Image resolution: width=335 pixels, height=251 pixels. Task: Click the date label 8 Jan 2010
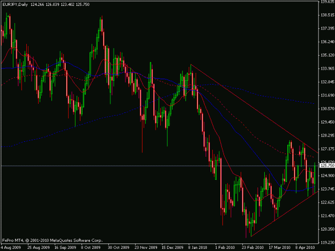tap(198, 248)
